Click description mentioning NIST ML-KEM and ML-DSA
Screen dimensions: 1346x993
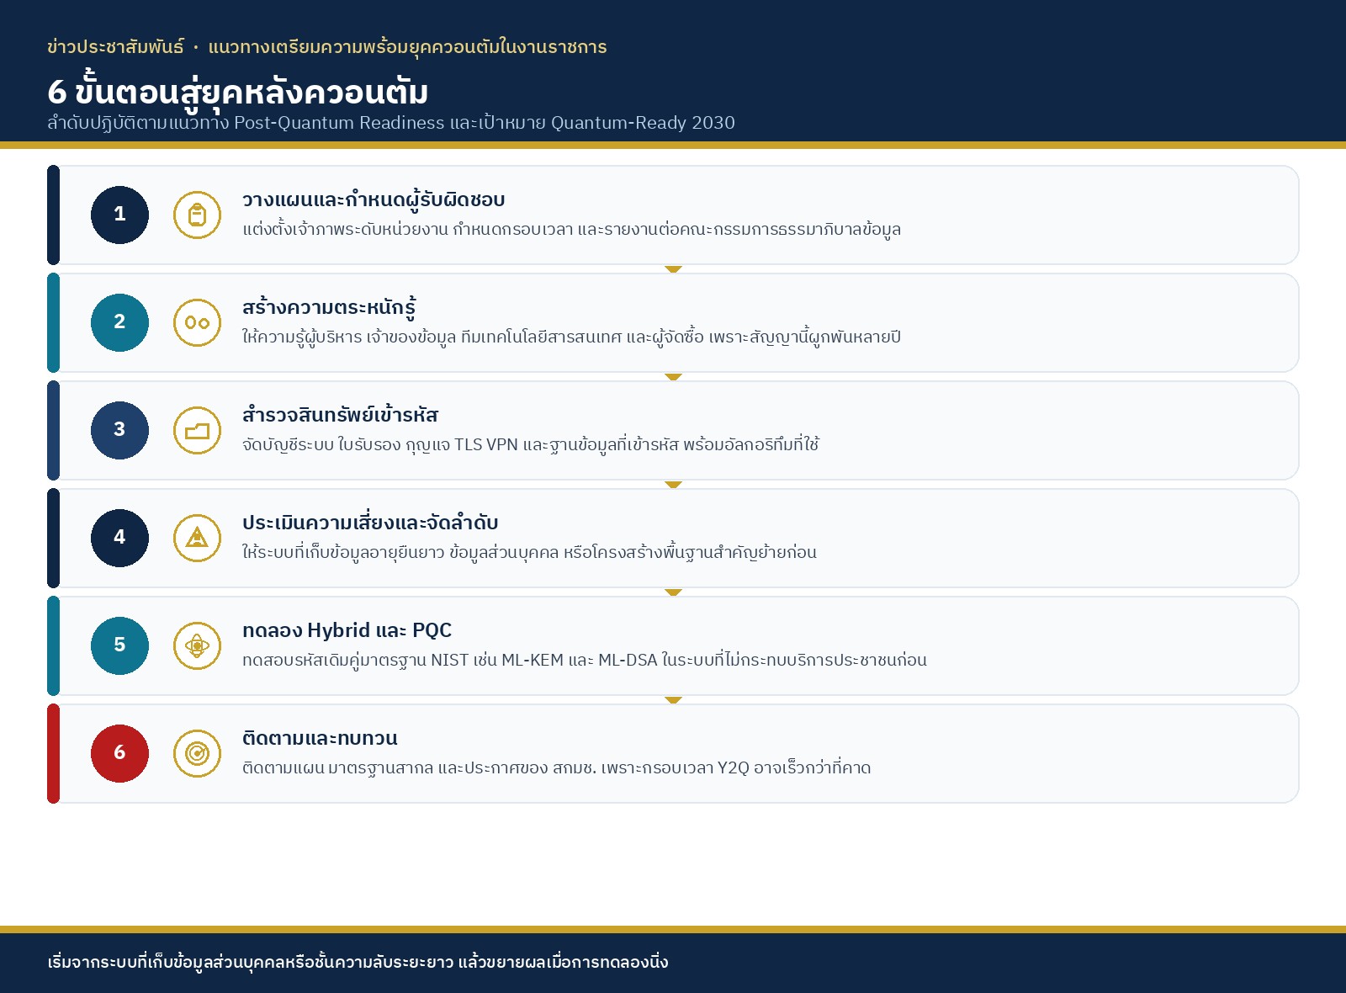[585, 660]
